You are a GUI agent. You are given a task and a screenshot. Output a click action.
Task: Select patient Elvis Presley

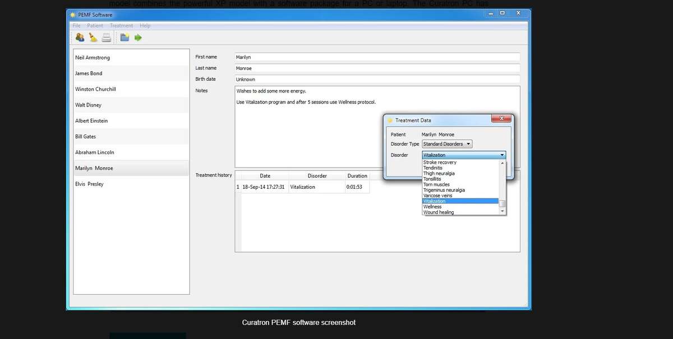click(x=131, y=184)
